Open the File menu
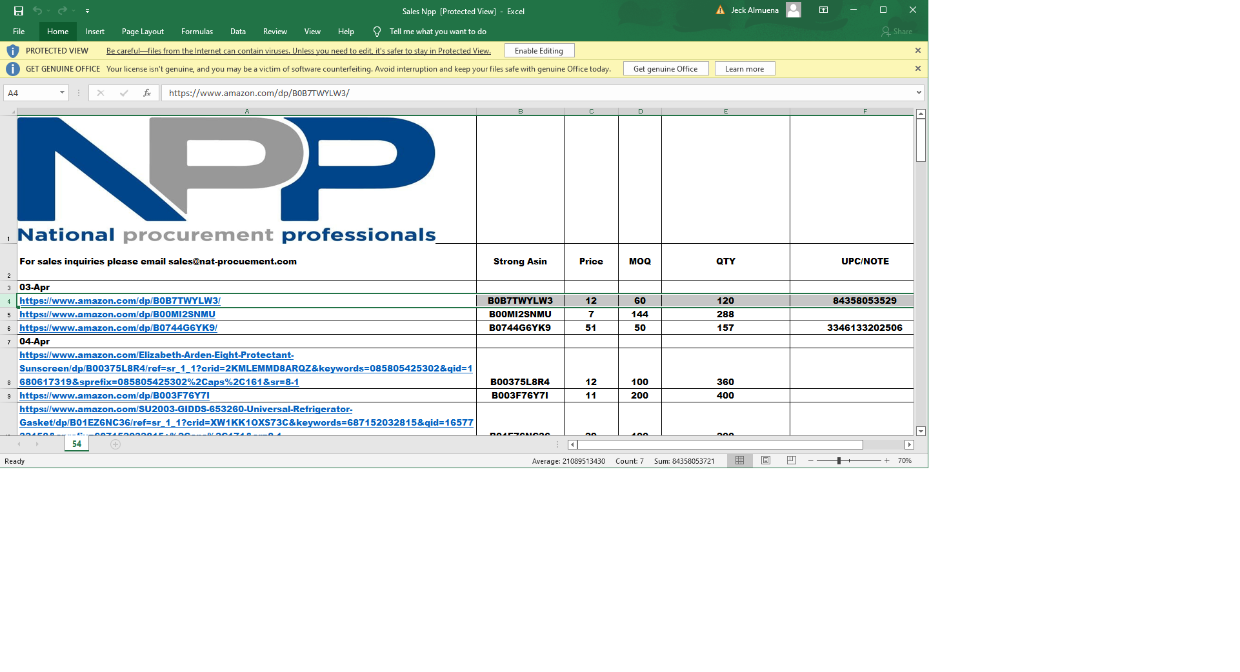Viewport: 1240px width, 672px height. (19, 32)
